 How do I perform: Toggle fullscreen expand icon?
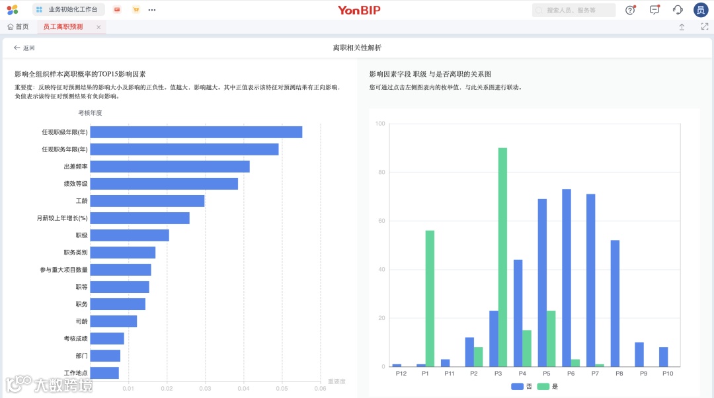coord(705,27)
